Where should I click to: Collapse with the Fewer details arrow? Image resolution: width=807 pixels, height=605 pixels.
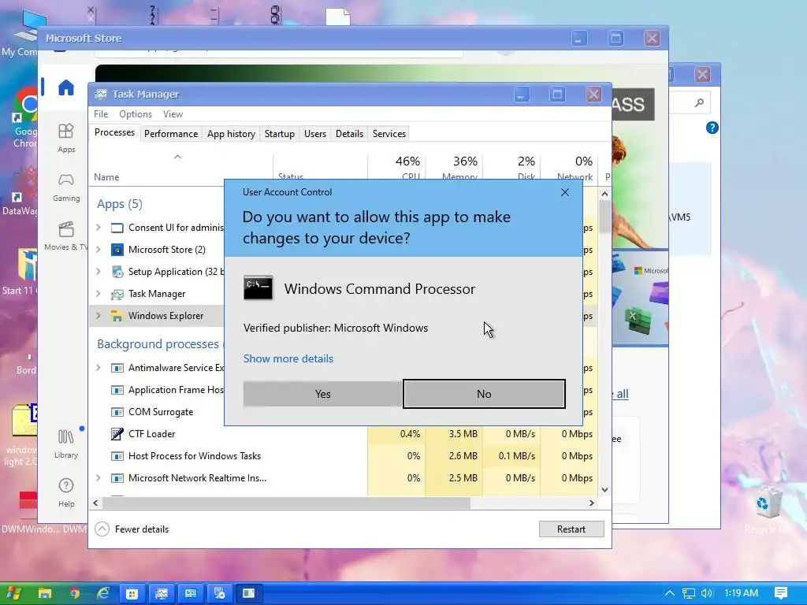(x=102, y=529)
